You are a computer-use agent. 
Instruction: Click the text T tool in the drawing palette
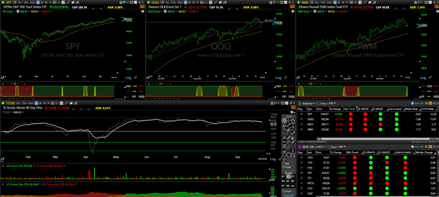293,125
